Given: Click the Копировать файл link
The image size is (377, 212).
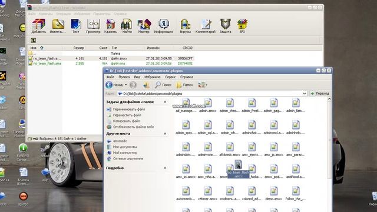Looking at the screenshot, I should pos(126,121).
